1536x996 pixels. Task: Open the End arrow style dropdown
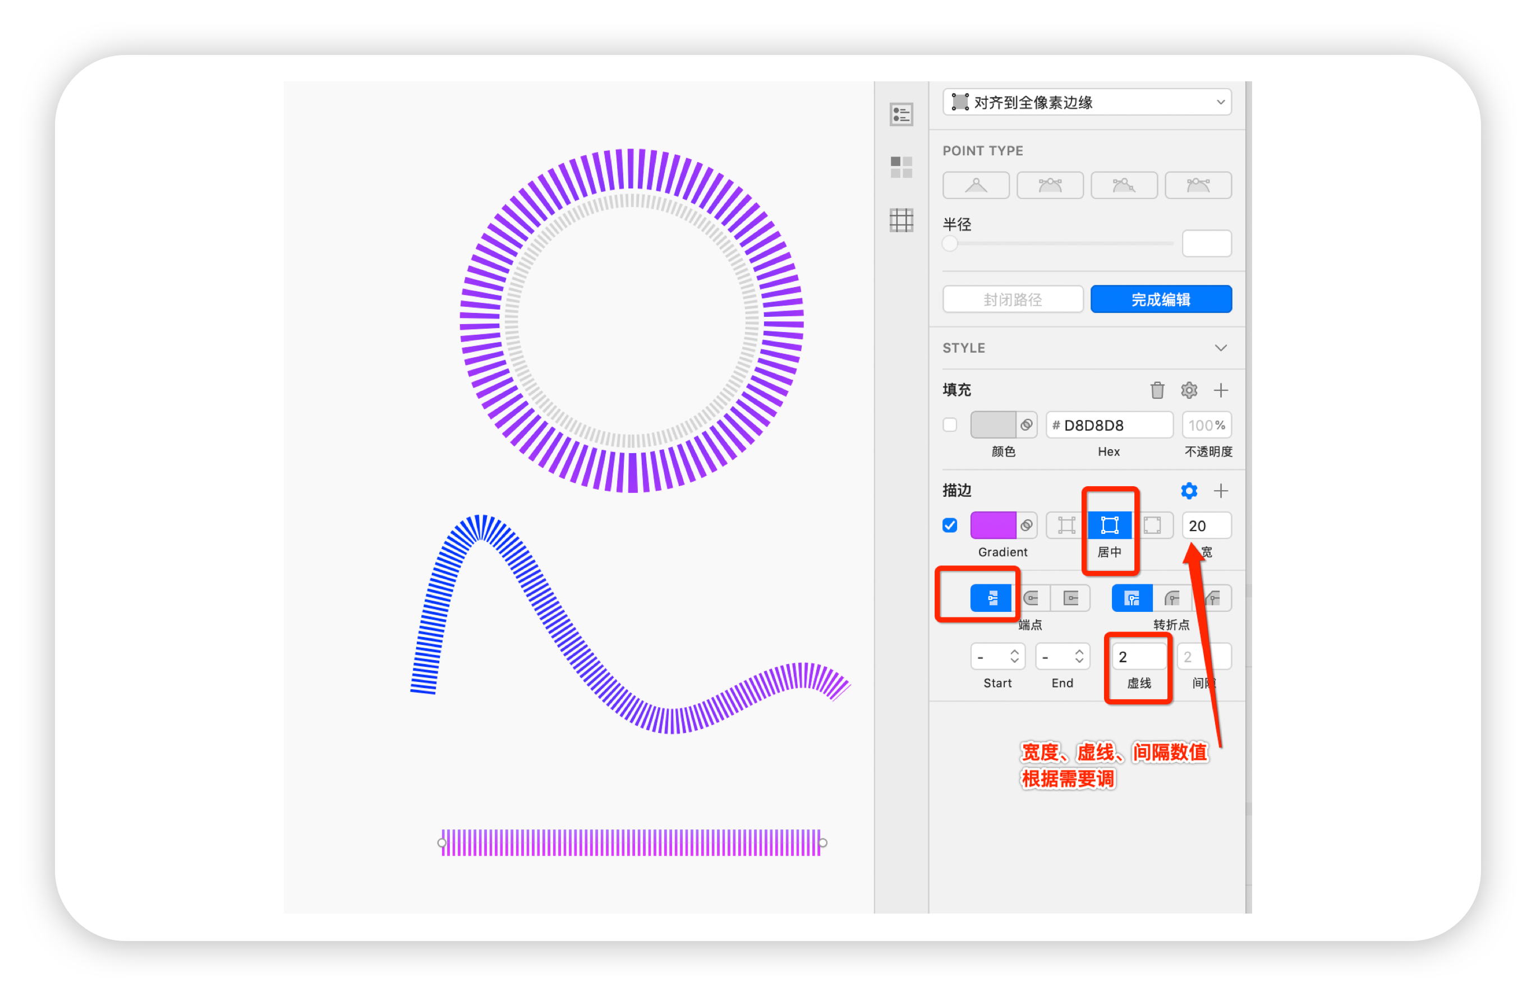(x=1063, y=657)
